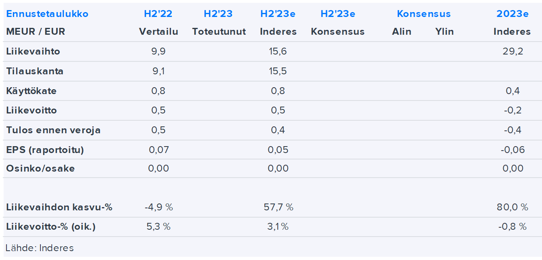Select the Käyttökate row label
Screen dimensions: 542x260
pyautogui.click(x=31, y=91)
